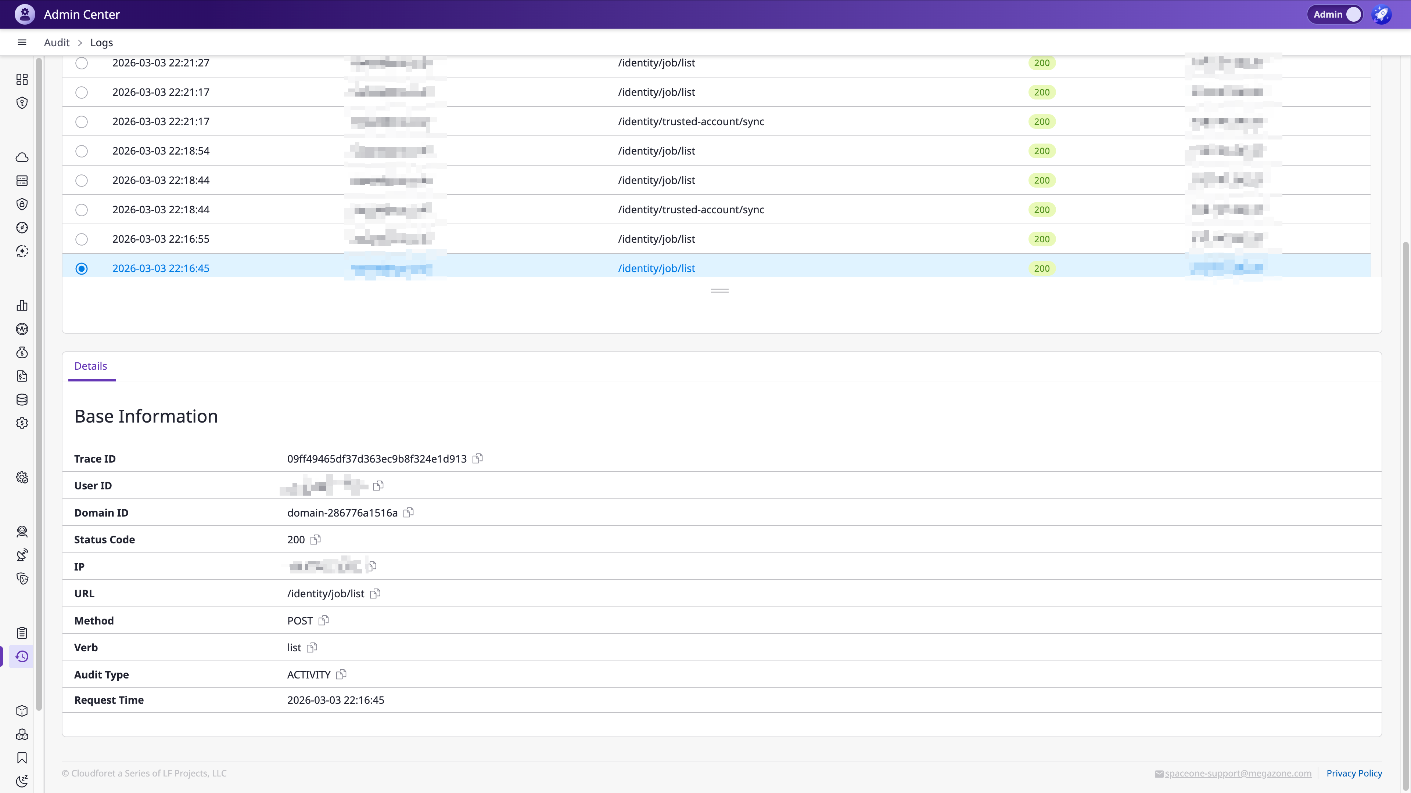Select the 22:16:55 log row radio button
This screenshot has width=1411, height=793.
(x=82, y=239)
